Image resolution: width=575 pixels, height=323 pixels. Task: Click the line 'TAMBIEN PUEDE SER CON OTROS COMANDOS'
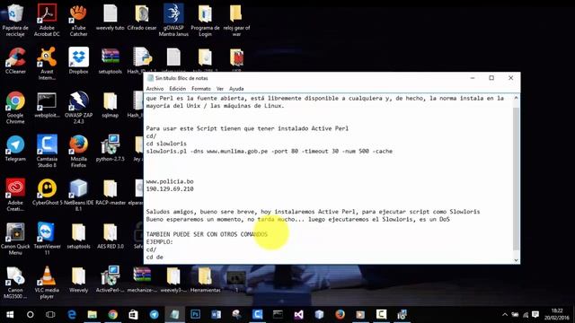coord(207,234)
